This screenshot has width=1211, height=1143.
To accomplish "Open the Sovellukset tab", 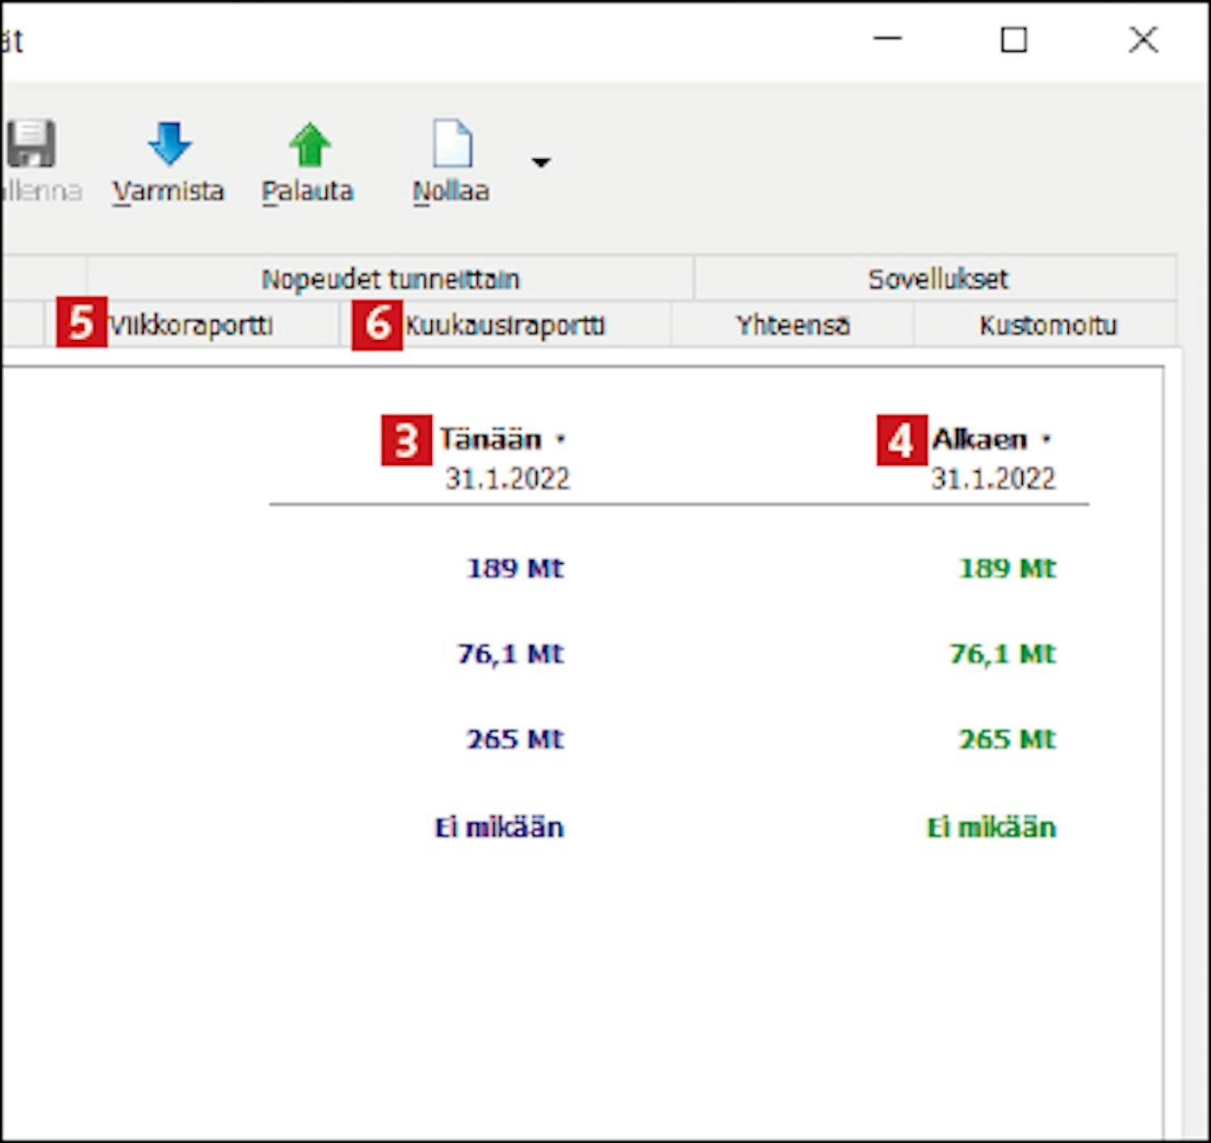I will click(937, 279).
